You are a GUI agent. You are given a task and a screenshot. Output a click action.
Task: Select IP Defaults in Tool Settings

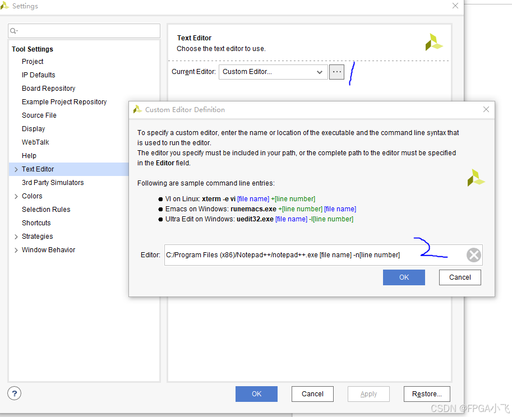coord(39,75)
